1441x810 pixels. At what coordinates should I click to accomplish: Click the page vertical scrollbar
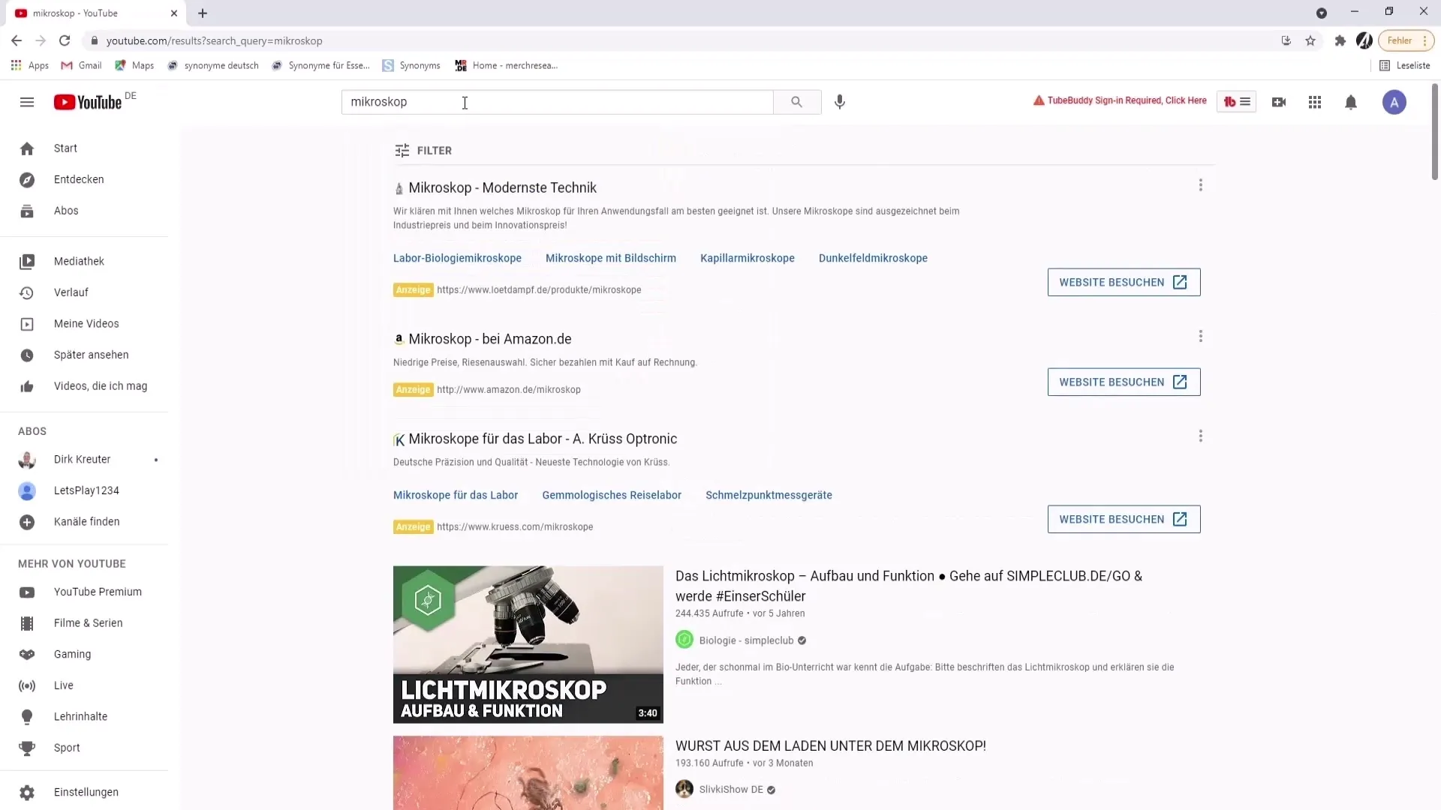coord(1435,133)
